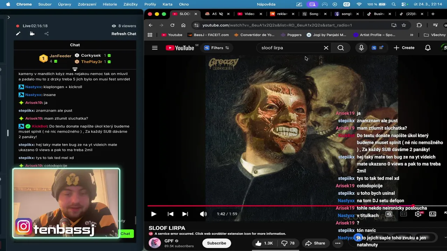Toggle theater mode in player
The image size is (447, 251).
[433, 214]
